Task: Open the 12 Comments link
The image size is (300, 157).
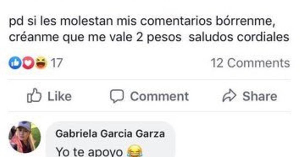Action: click(x=250, y=63)
